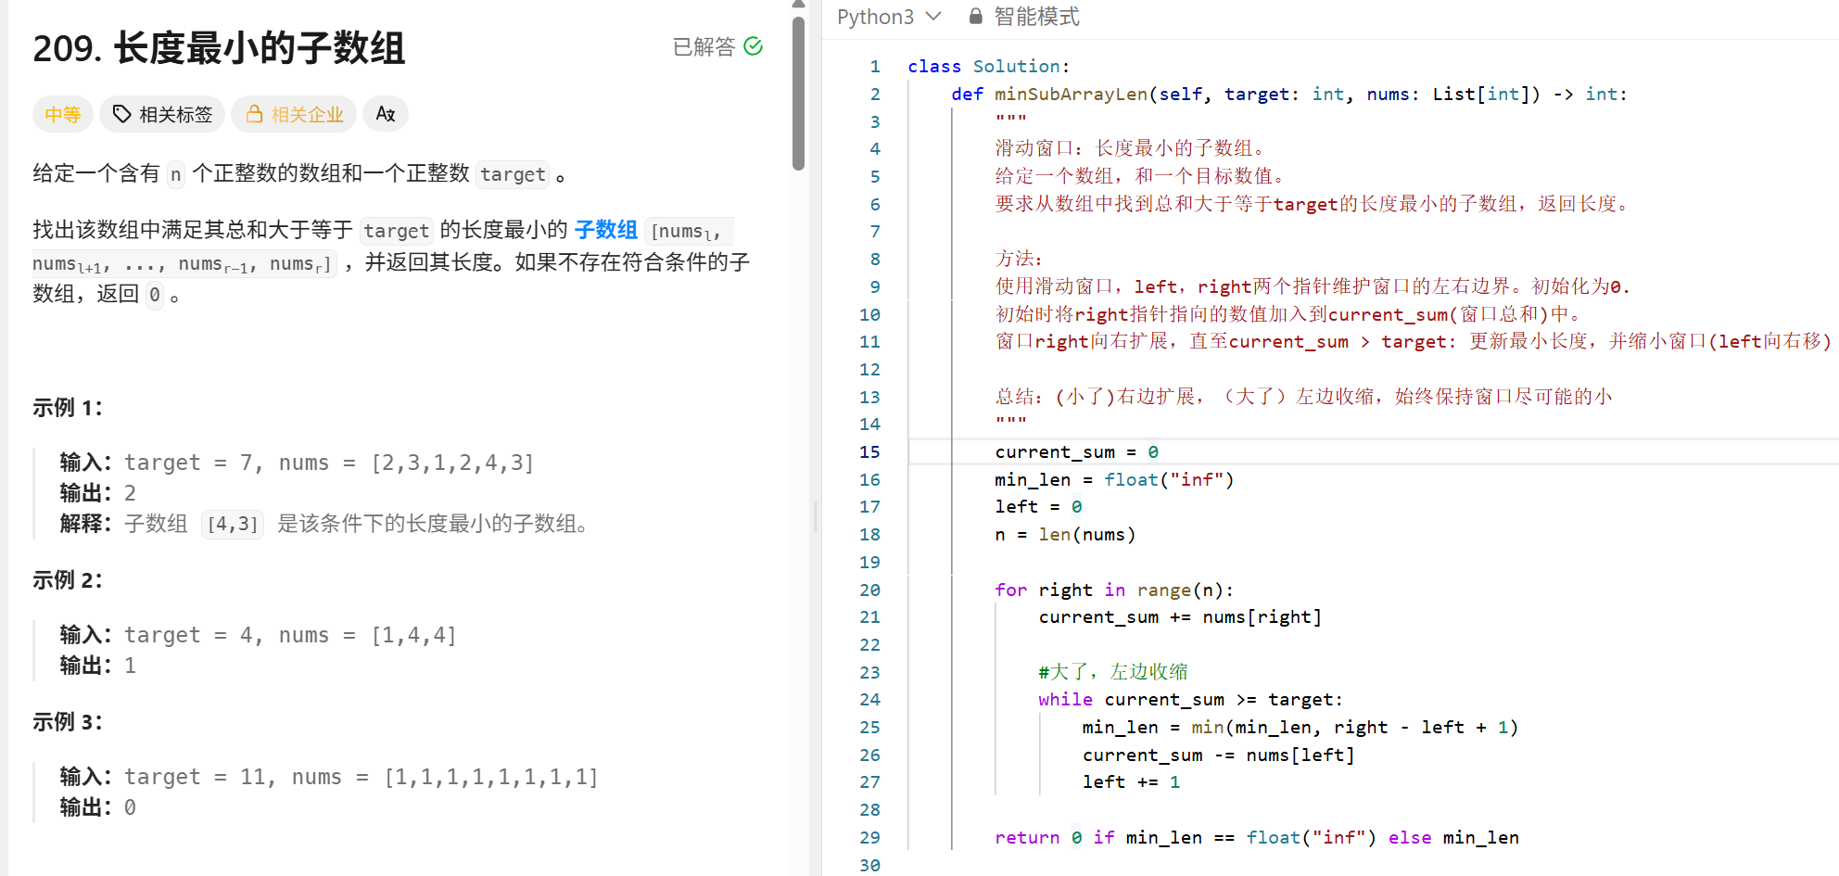Place cursor on 'current_sum = 0' line
The height and width of the screenshot is (876, 1839).
coord(1077,451)
